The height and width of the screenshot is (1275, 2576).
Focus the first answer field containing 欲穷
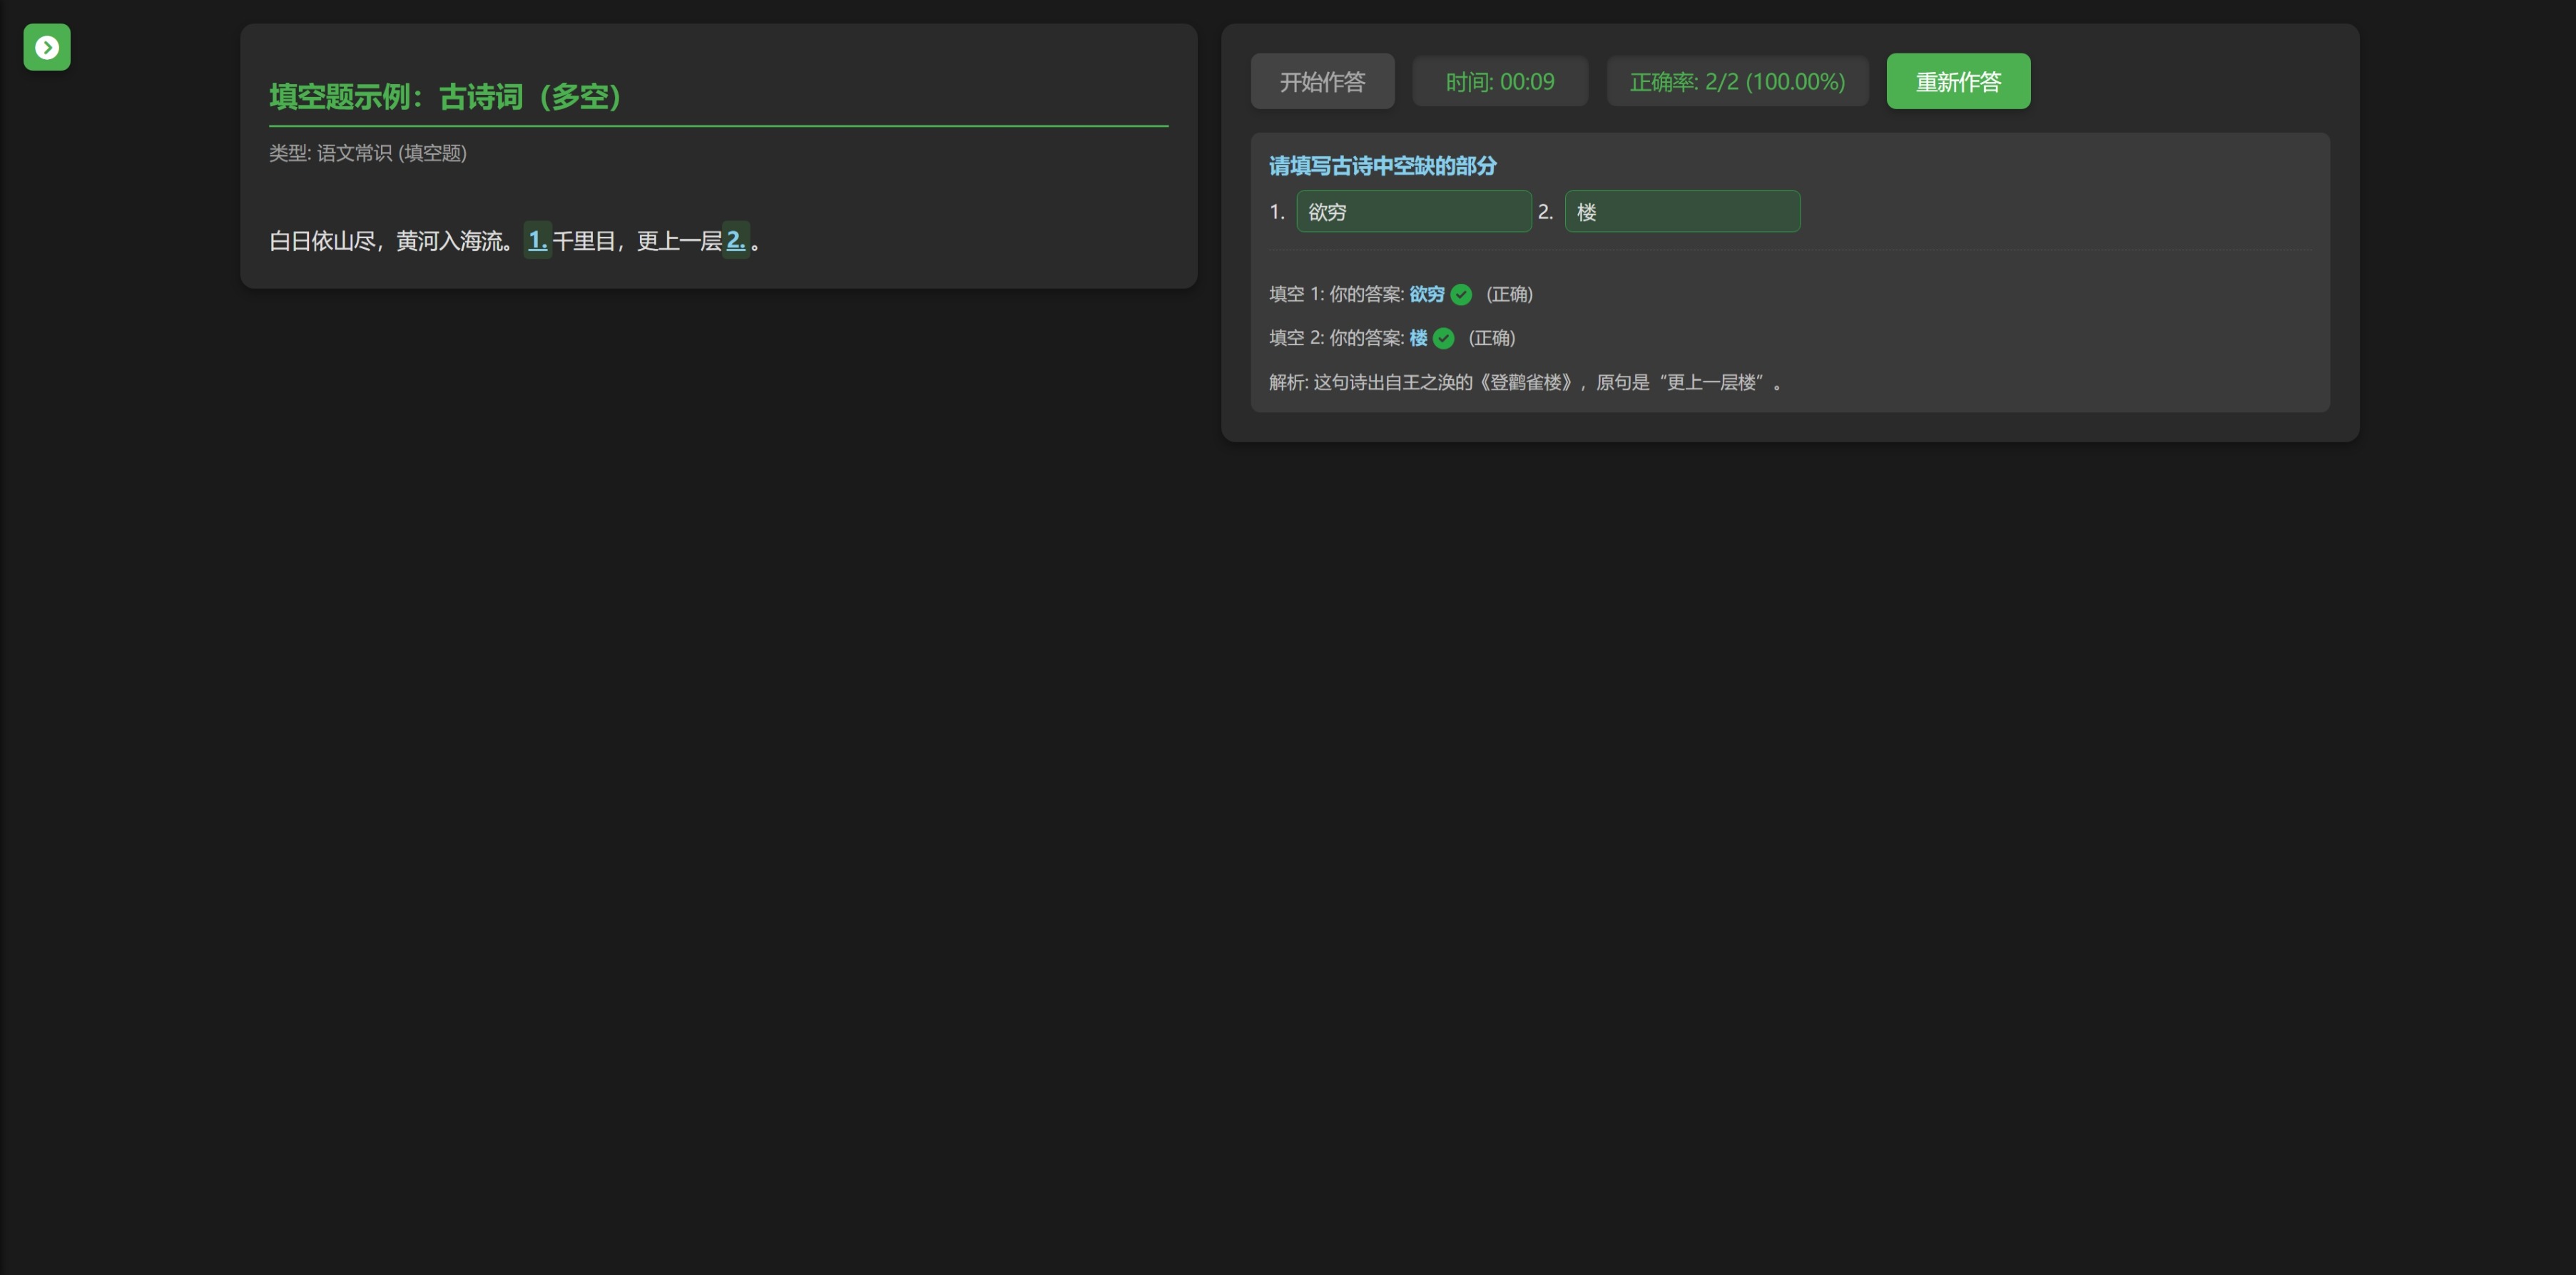pos(1413,212)
